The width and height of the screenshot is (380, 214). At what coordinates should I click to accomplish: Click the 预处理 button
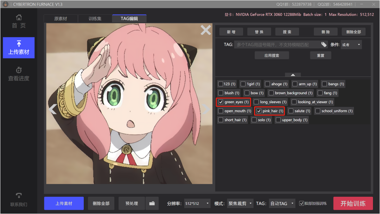132,203
